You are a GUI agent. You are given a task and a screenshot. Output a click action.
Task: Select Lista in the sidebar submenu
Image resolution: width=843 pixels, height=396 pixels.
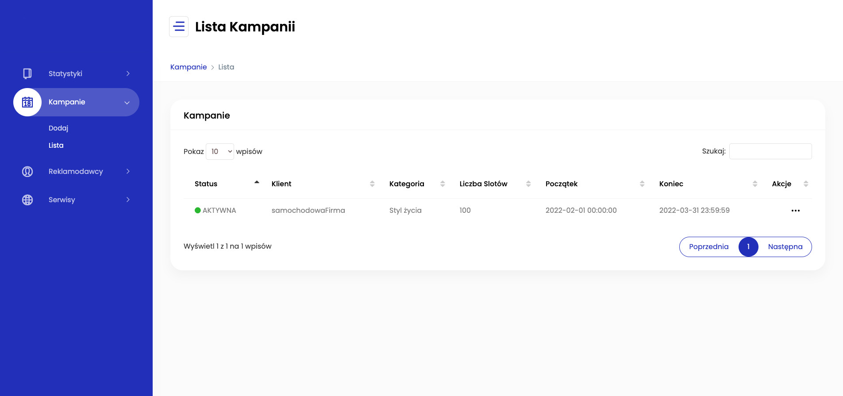click(x=56, y=145)
